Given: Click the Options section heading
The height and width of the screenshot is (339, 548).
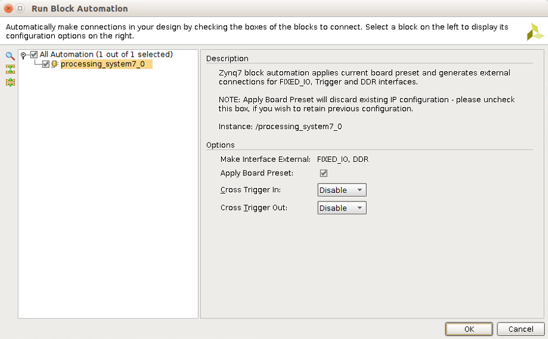Looking at the screenshot, I should click(x=220, y=145).
